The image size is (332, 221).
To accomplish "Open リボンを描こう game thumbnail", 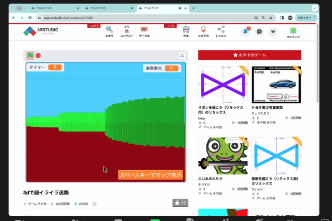I will 223,85.
